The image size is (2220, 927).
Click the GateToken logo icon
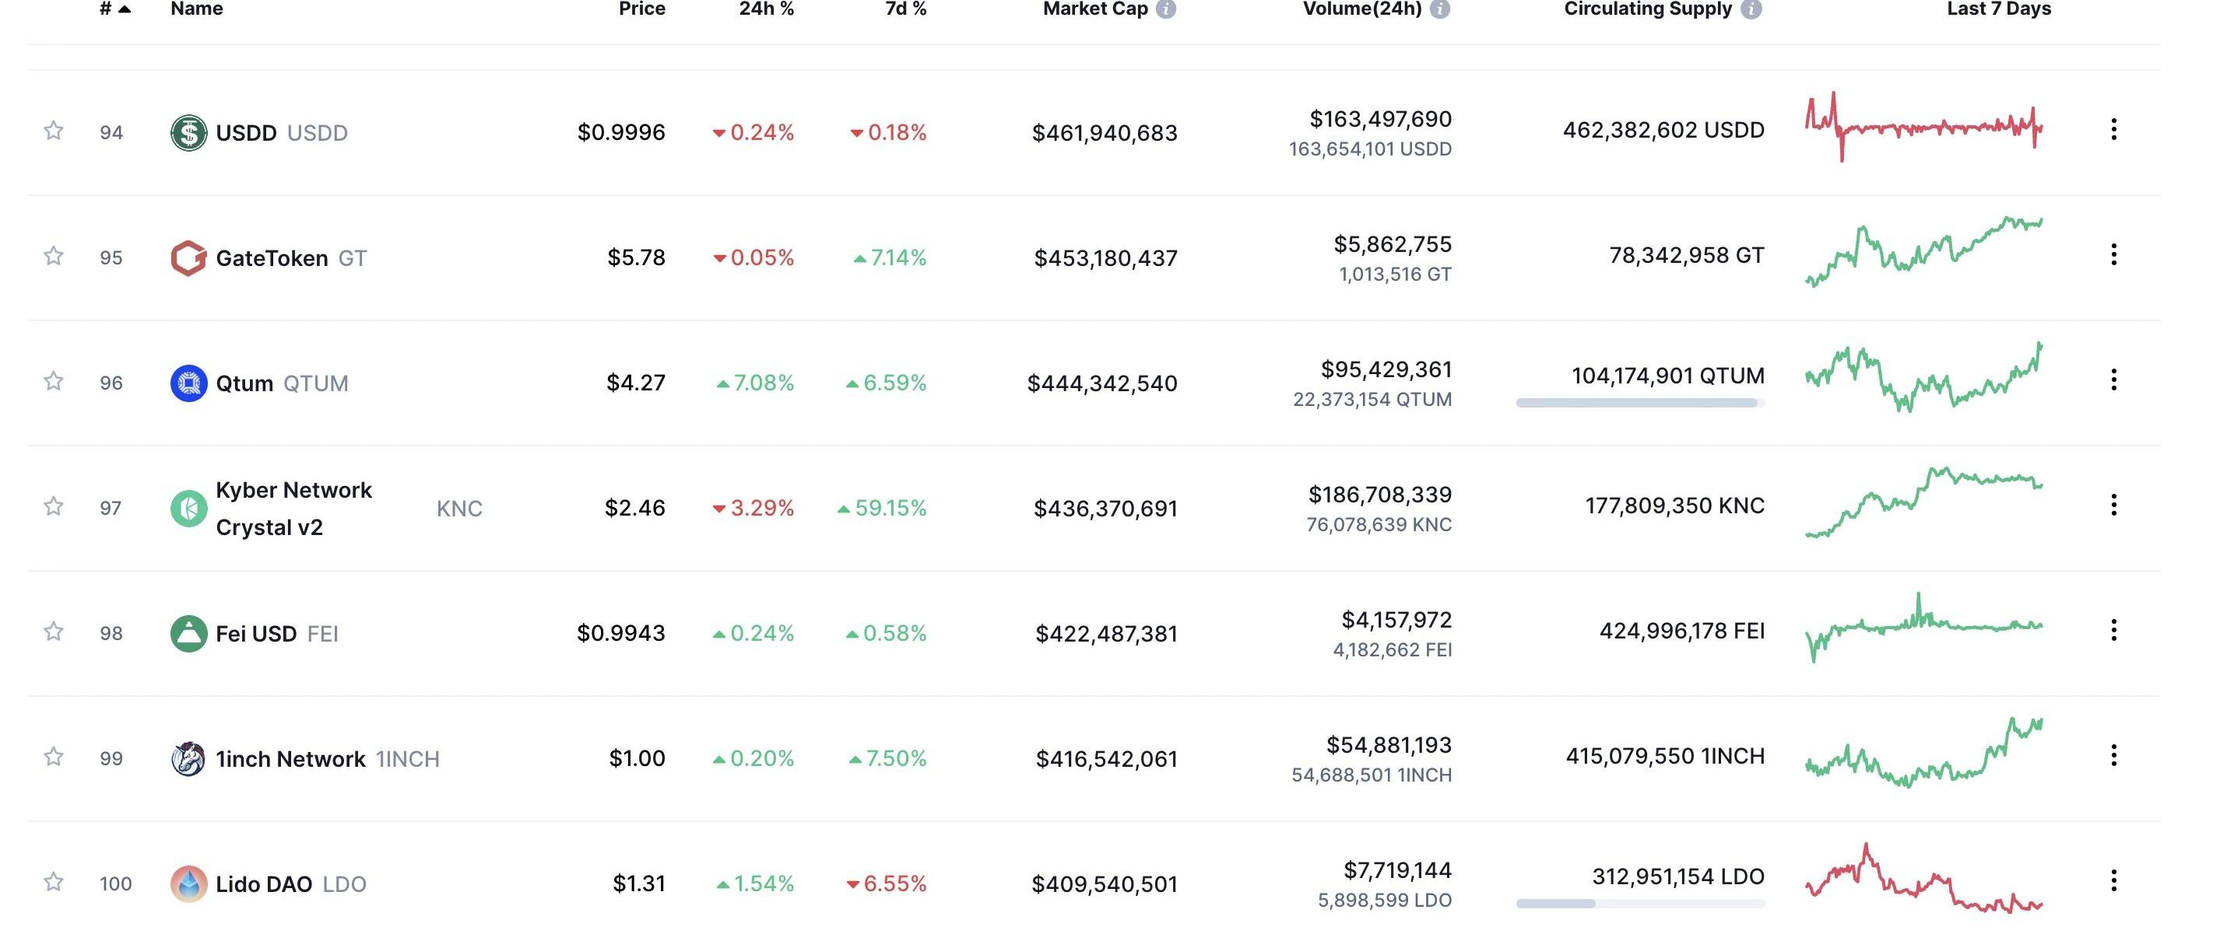(x=188, y=257)
